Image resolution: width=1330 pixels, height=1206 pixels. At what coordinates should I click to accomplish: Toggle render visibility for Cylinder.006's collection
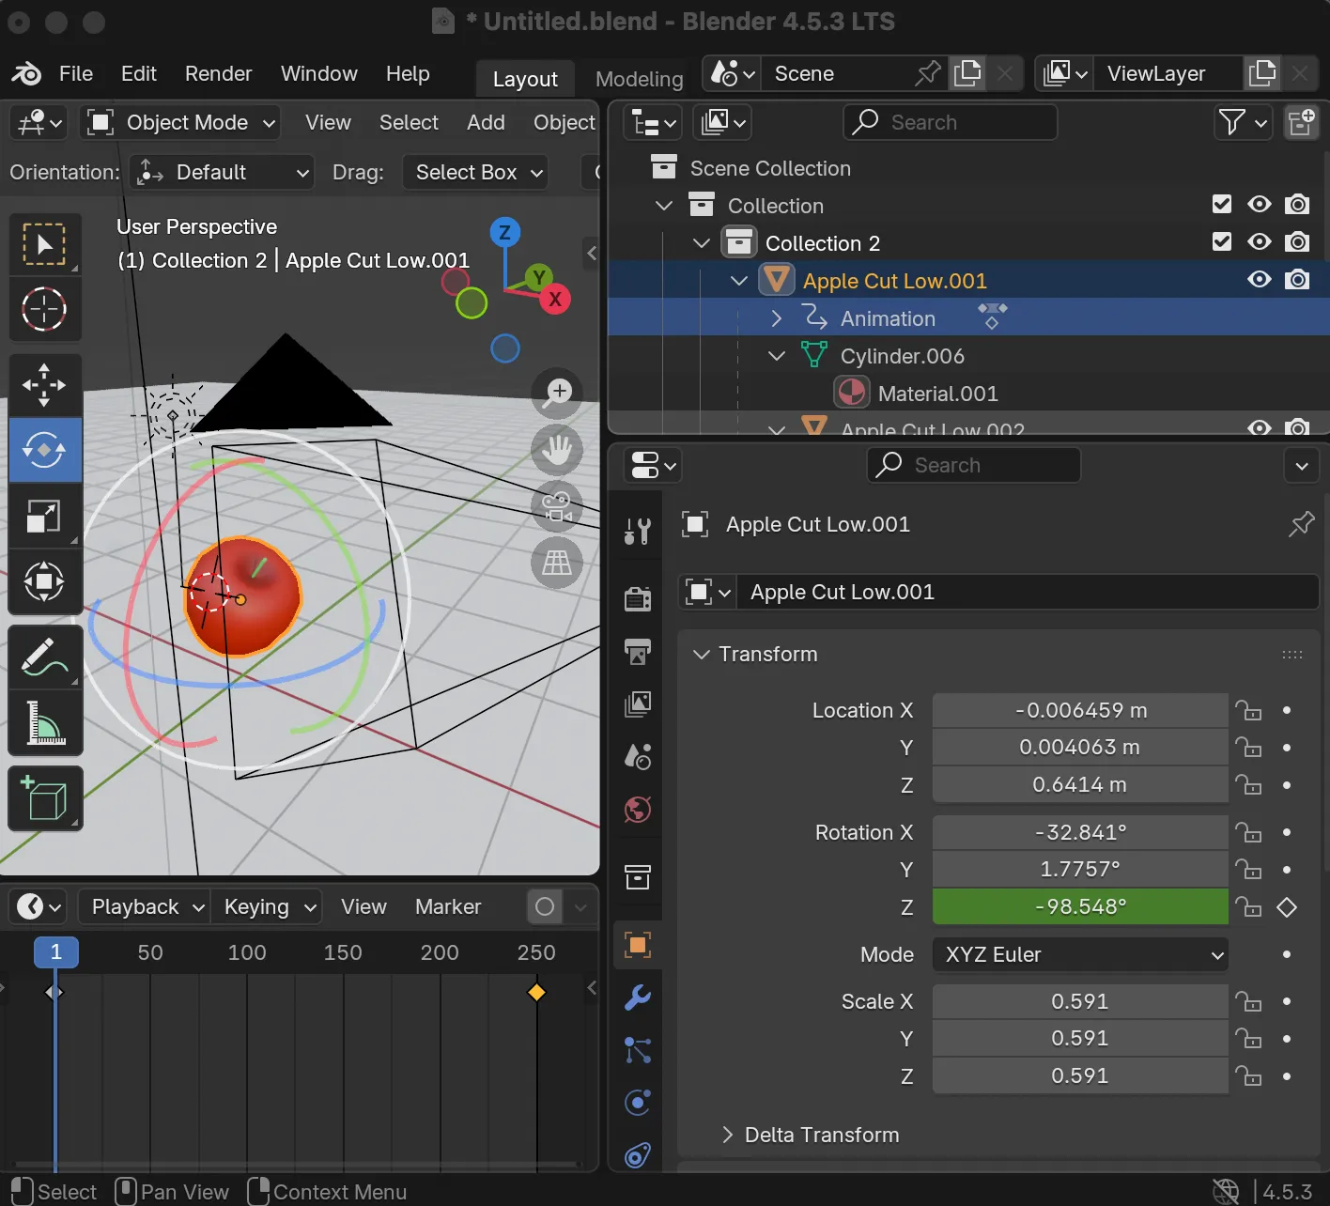tap(1297, 241)
